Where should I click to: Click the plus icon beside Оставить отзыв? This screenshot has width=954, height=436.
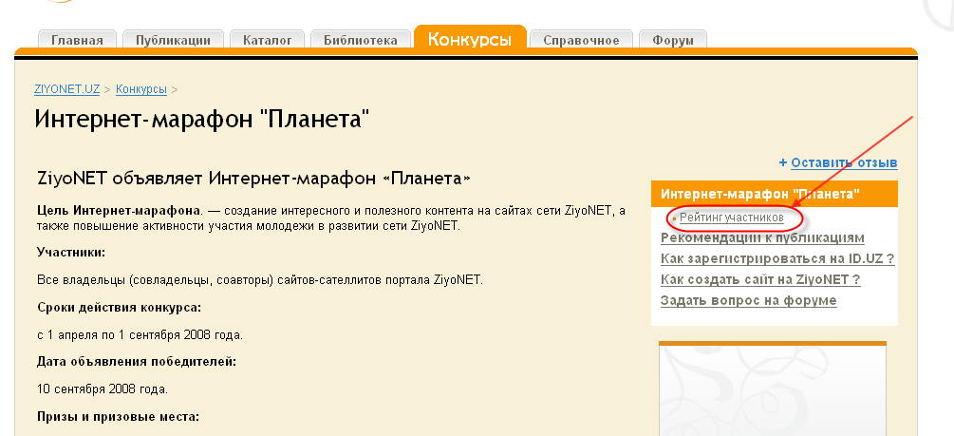tap(783, 163)
